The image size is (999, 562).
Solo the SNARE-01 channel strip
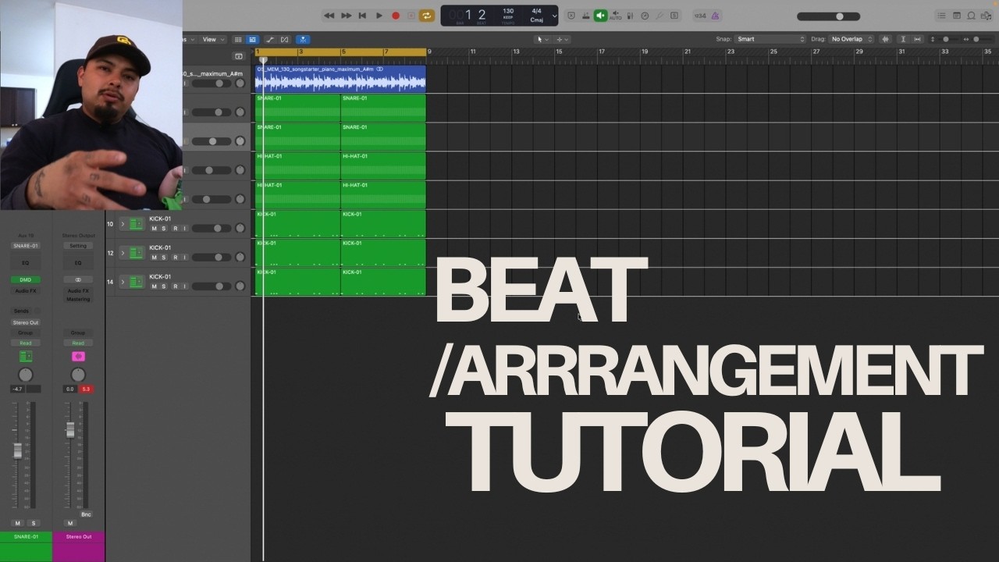coord(33,523)
